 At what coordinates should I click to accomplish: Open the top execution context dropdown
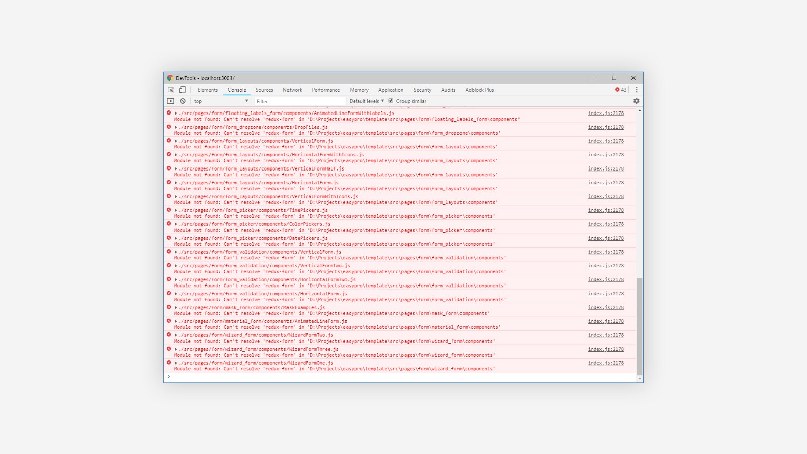pos(220,101)
